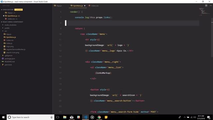Click the yarn icon beside yarn.lock
213x120 pixels.
point(3,65)
